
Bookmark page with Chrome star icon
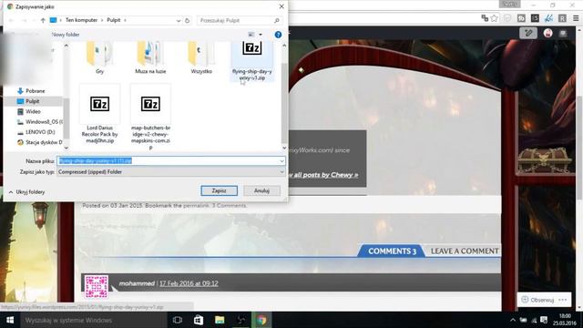tap(494, 18)
